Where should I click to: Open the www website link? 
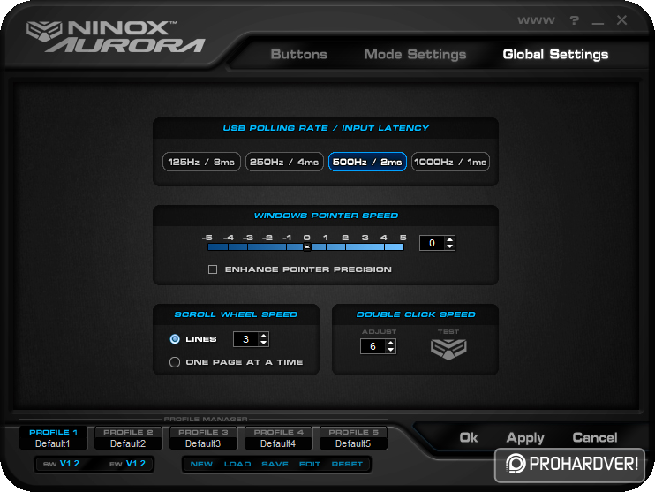click(536, 20)
